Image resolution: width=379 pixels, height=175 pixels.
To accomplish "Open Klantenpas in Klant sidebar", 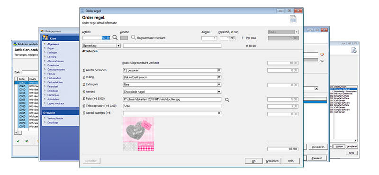I will tap(53, 95).
